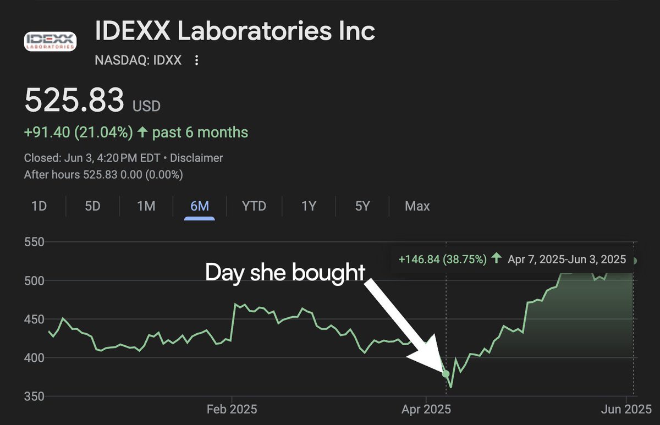Click the IDEXX Laboratories Inc title

(x=235, y=31)
